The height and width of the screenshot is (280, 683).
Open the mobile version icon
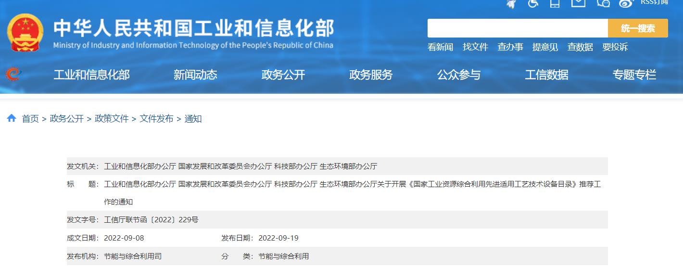click(556, 4)
